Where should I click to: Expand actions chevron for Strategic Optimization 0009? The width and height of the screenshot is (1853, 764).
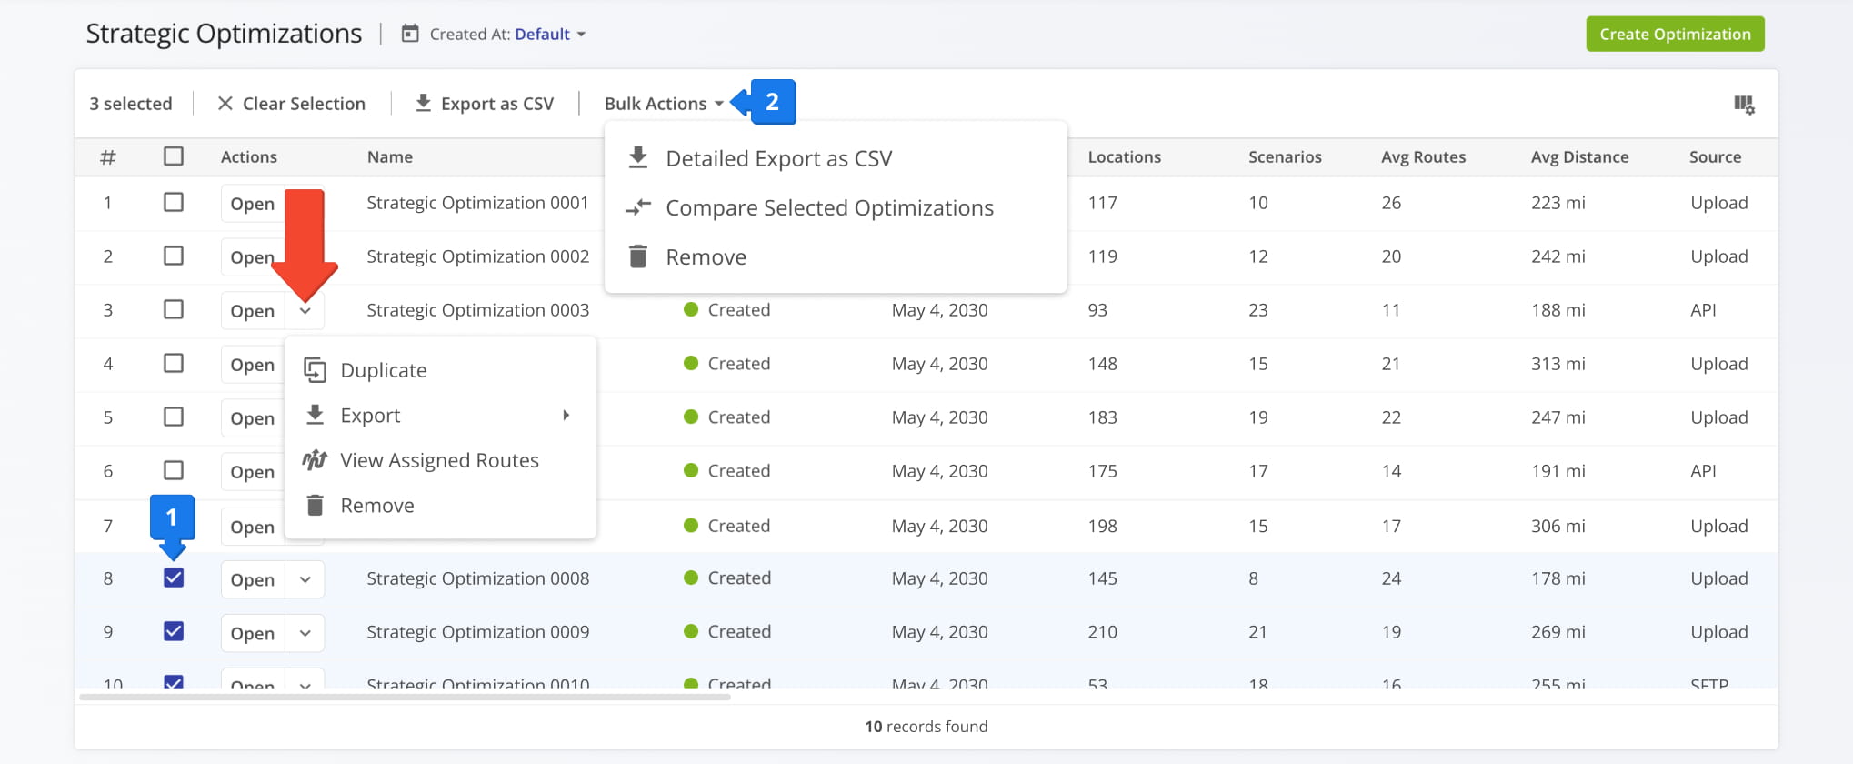pyautogui.click(x=305, y=633)
